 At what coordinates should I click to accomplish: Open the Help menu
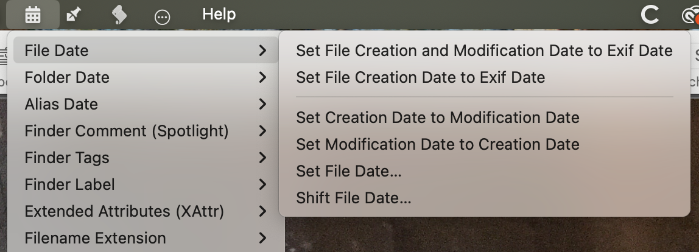click(x=219, y=15)
